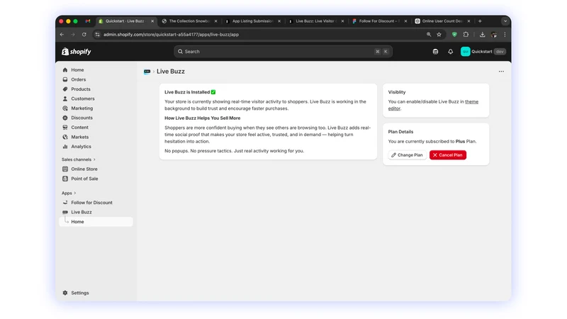Open the Home icon in sidebar navigation

point(65,69)
